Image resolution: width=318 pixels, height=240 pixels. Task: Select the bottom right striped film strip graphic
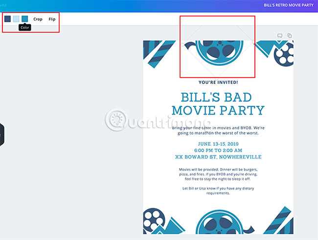(x=278, y=220)
